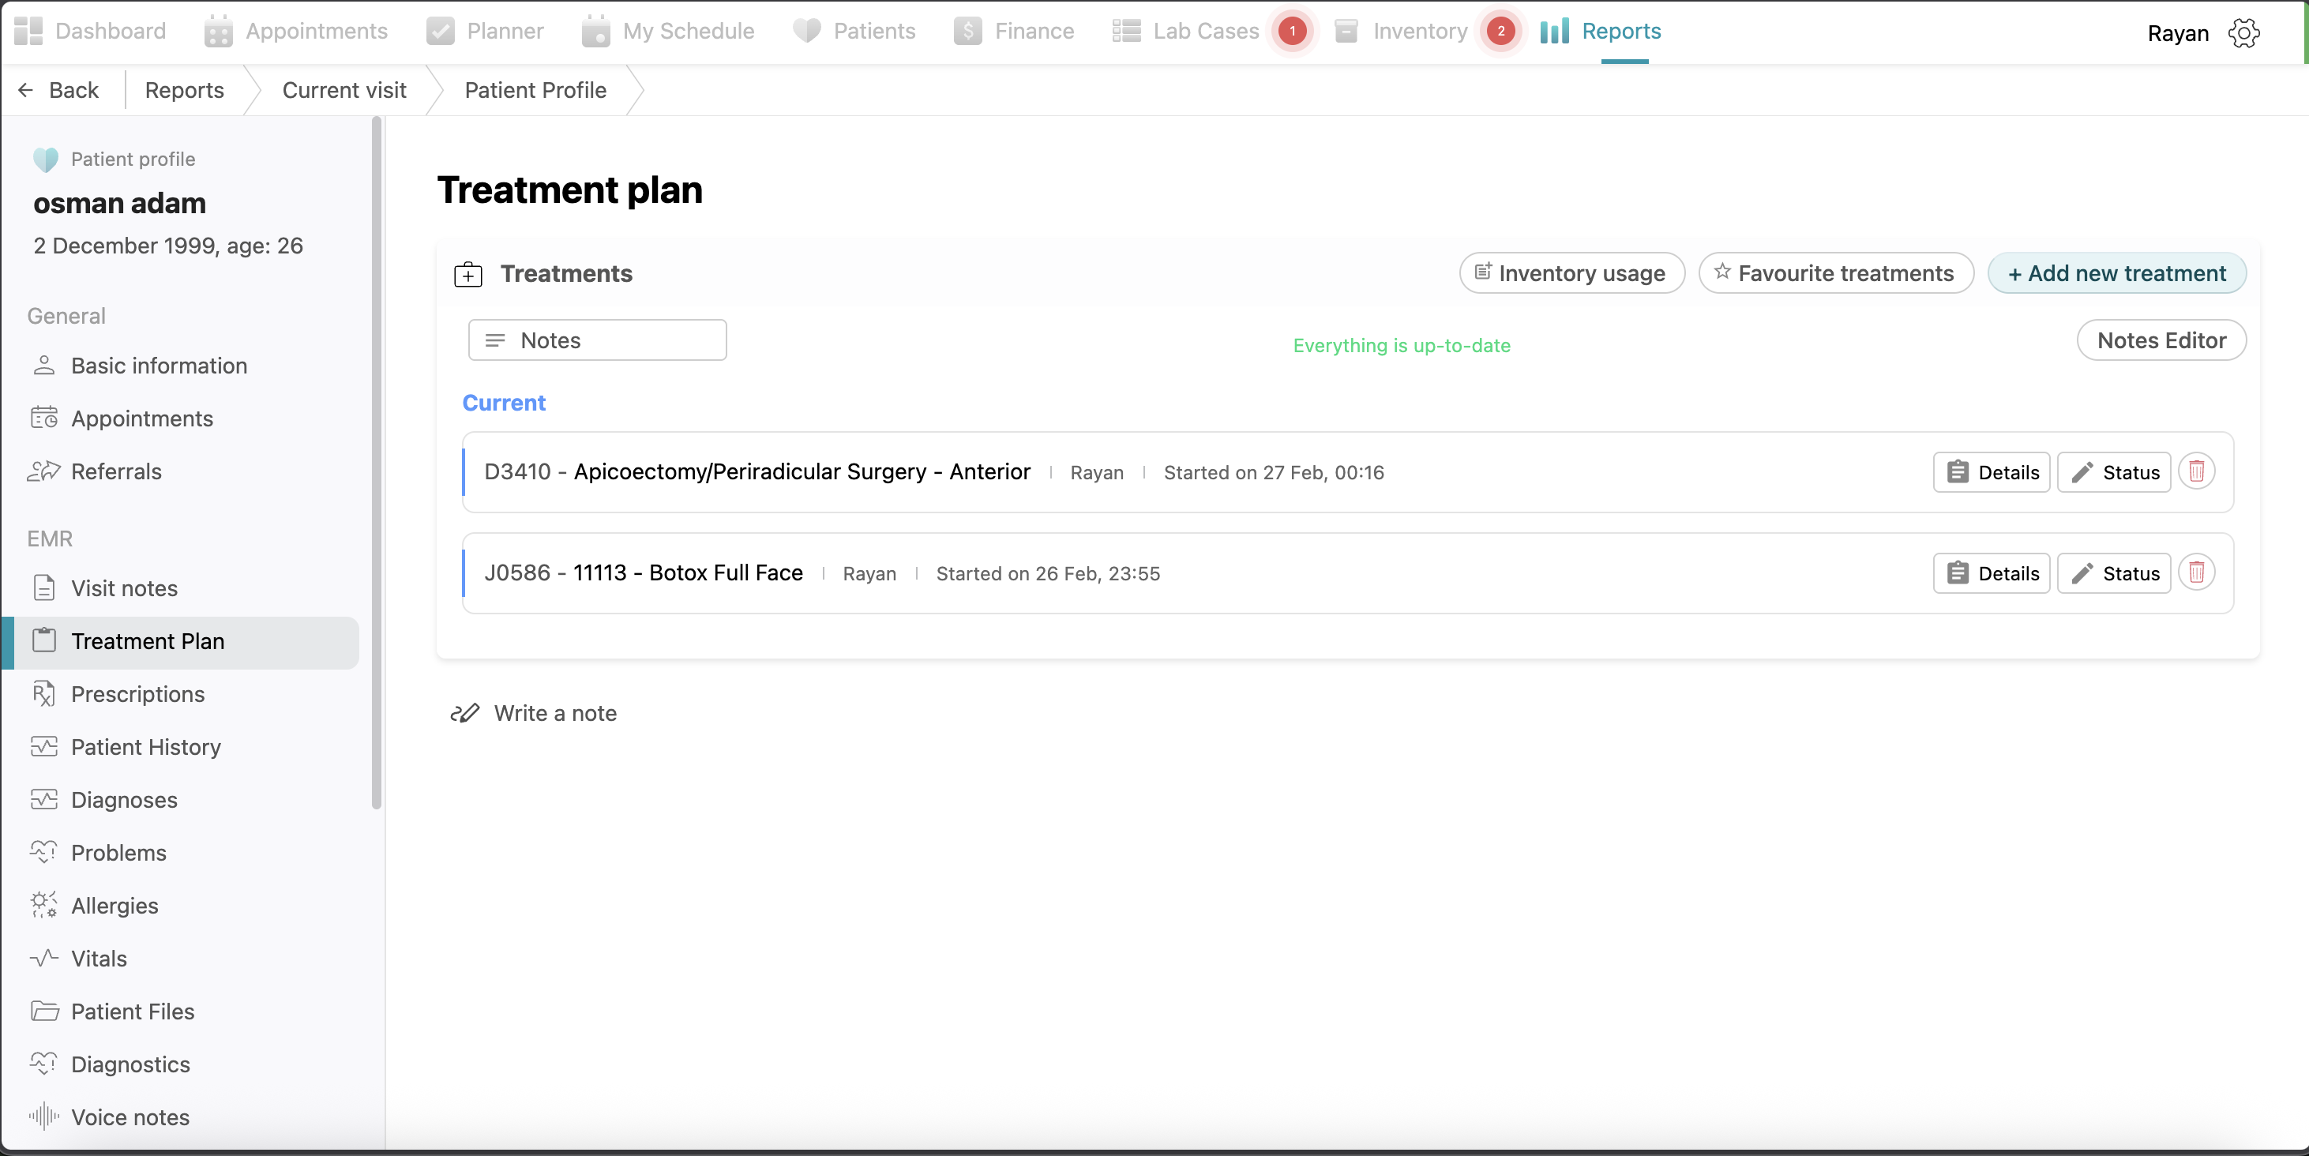Screen dimensions: 2309x1156
Task: Open the Vitals section in the sidebar
Action: coord(99,958)
